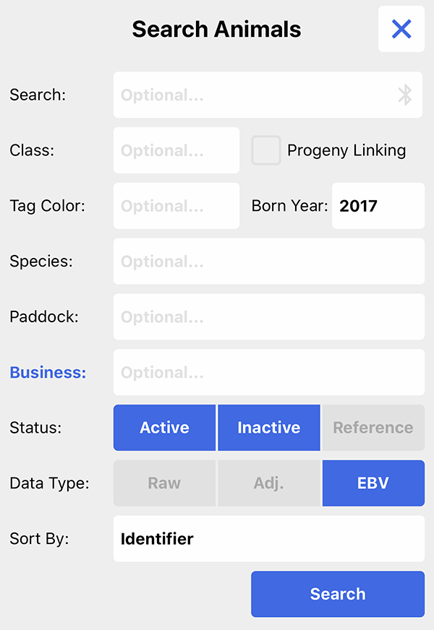434x630 pixels.
Task: Select Raw data type
Action: (x=164, y=483)
